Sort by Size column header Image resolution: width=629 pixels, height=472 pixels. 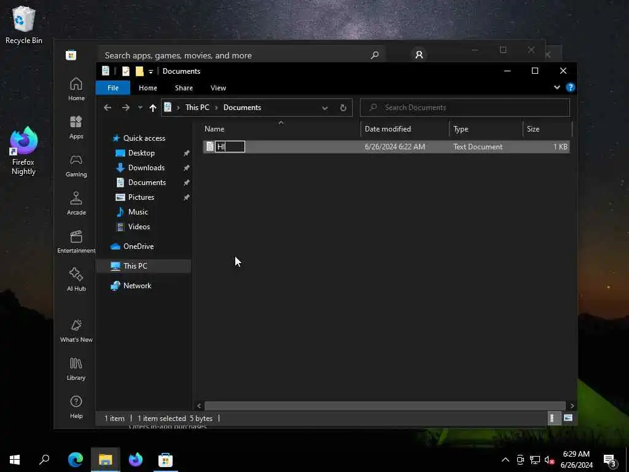[547, 129]
